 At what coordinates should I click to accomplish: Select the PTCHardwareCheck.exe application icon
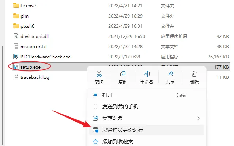pyautogui.click(x=16, y=57)
